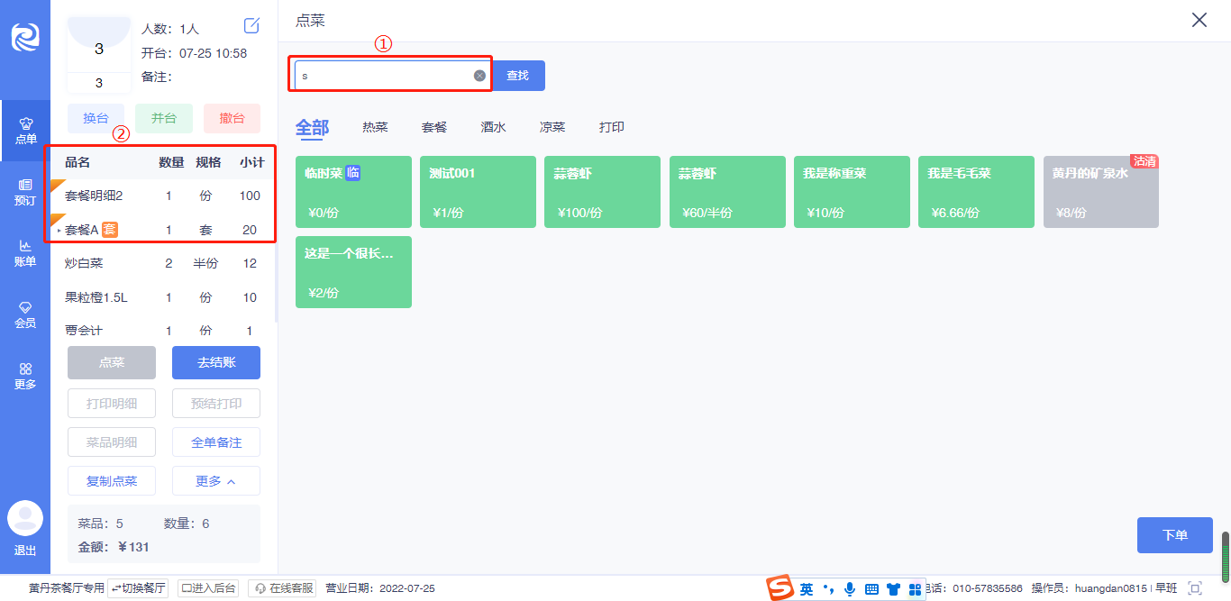Click the 小计 column header
The height and width of the screenshot is (601, 1231).
pos(251,163)
